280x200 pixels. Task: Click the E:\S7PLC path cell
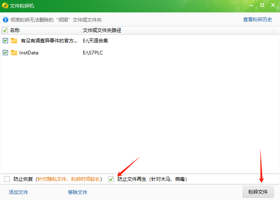point(93,53)
